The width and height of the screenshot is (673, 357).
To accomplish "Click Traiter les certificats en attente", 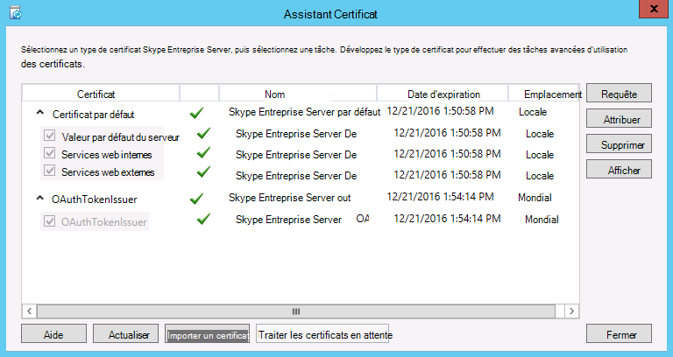I will 322,334.
